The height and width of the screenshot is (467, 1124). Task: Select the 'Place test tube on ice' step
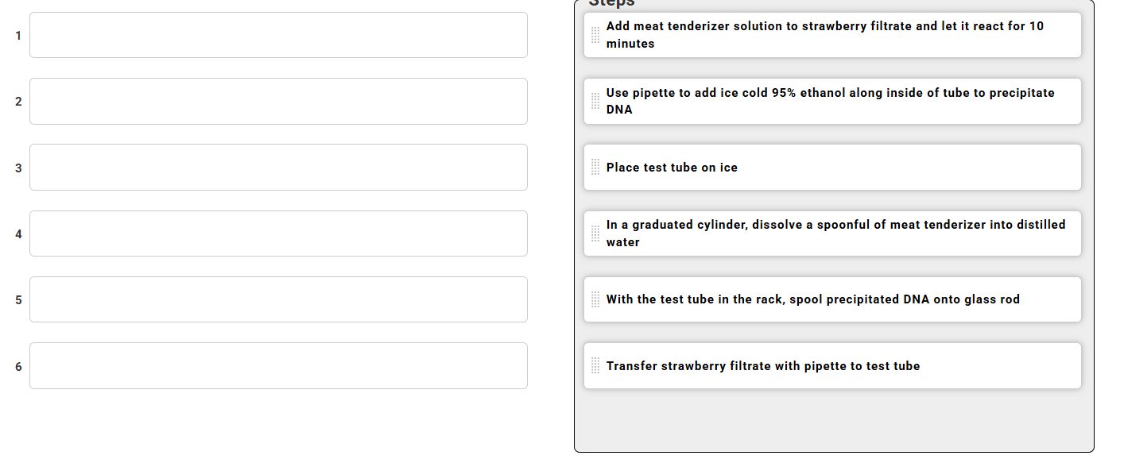pyautogui.click(x=832, y=167)
